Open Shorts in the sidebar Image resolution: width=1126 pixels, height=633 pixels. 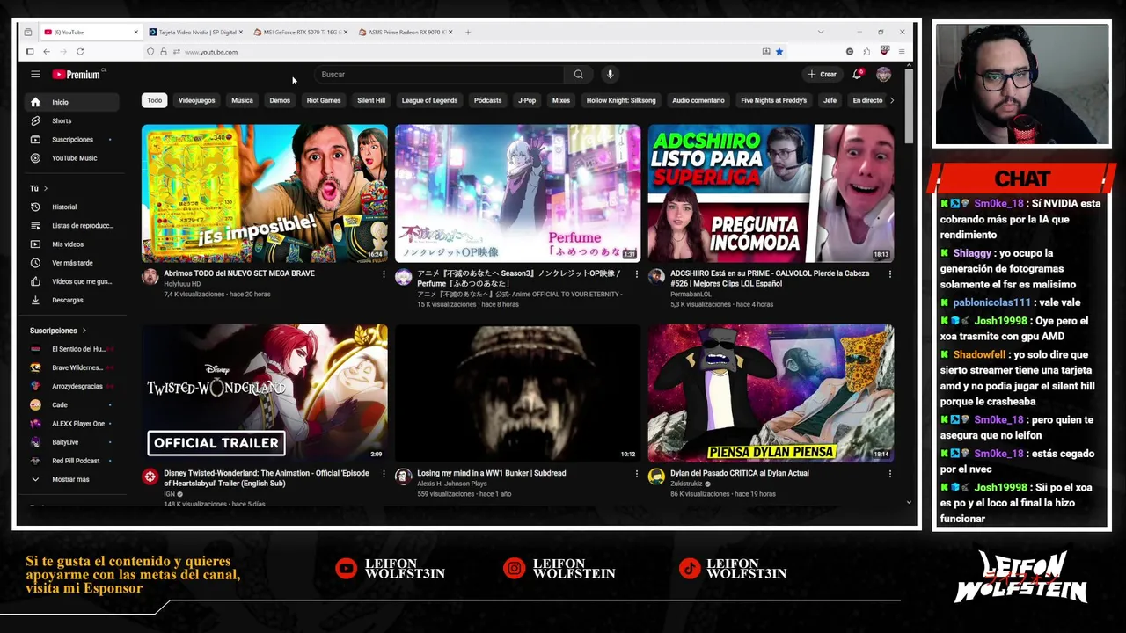click(73, 120)
